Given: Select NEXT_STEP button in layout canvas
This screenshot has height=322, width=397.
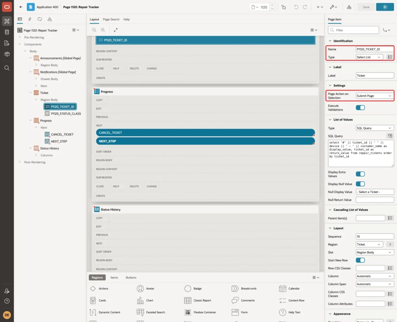Looking at the screenshot, I should coord(205,141).
